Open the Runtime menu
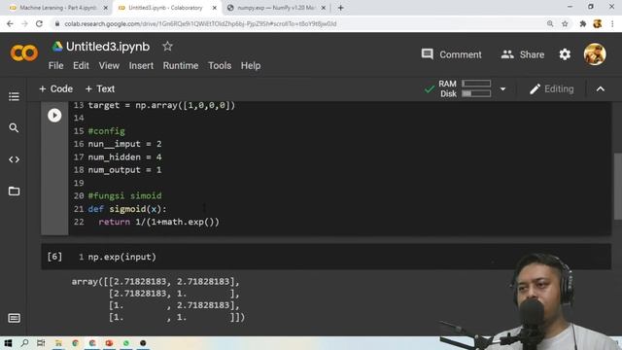622x350 pixels. (x=181, y=65)
